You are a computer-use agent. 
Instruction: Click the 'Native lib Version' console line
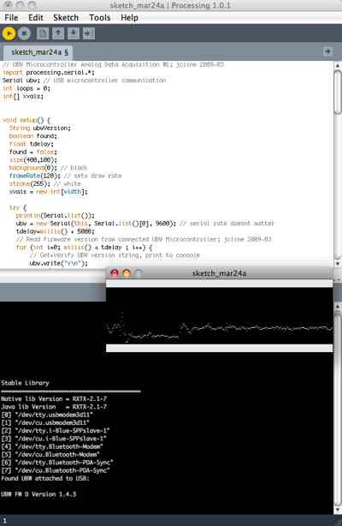(x=54, y=399)
